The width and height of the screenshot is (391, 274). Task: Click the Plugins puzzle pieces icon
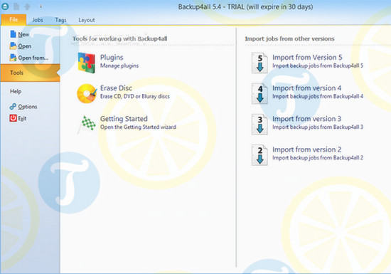pyautogui.click(x=86, y=63)
